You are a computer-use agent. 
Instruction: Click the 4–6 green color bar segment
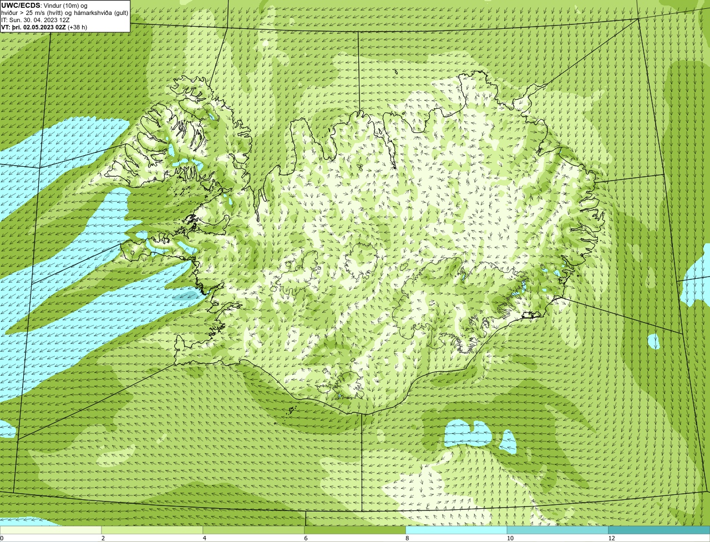click(254, 530)
